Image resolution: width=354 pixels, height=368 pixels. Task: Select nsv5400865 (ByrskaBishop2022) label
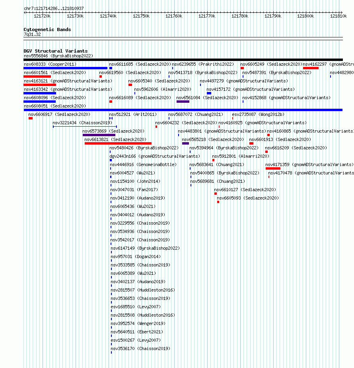click(x=225, y=173)
